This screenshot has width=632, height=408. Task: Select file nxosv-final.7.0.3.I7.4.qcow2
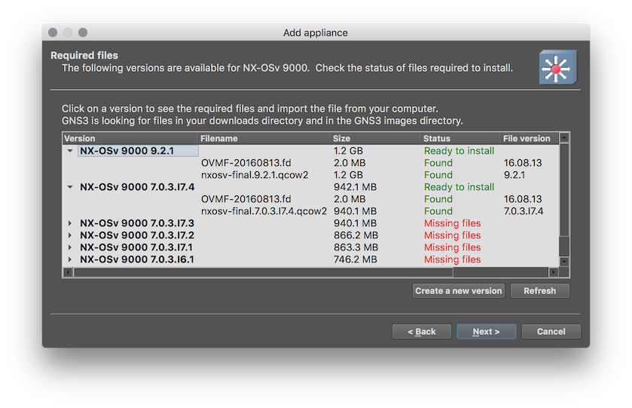pos(264,211)
